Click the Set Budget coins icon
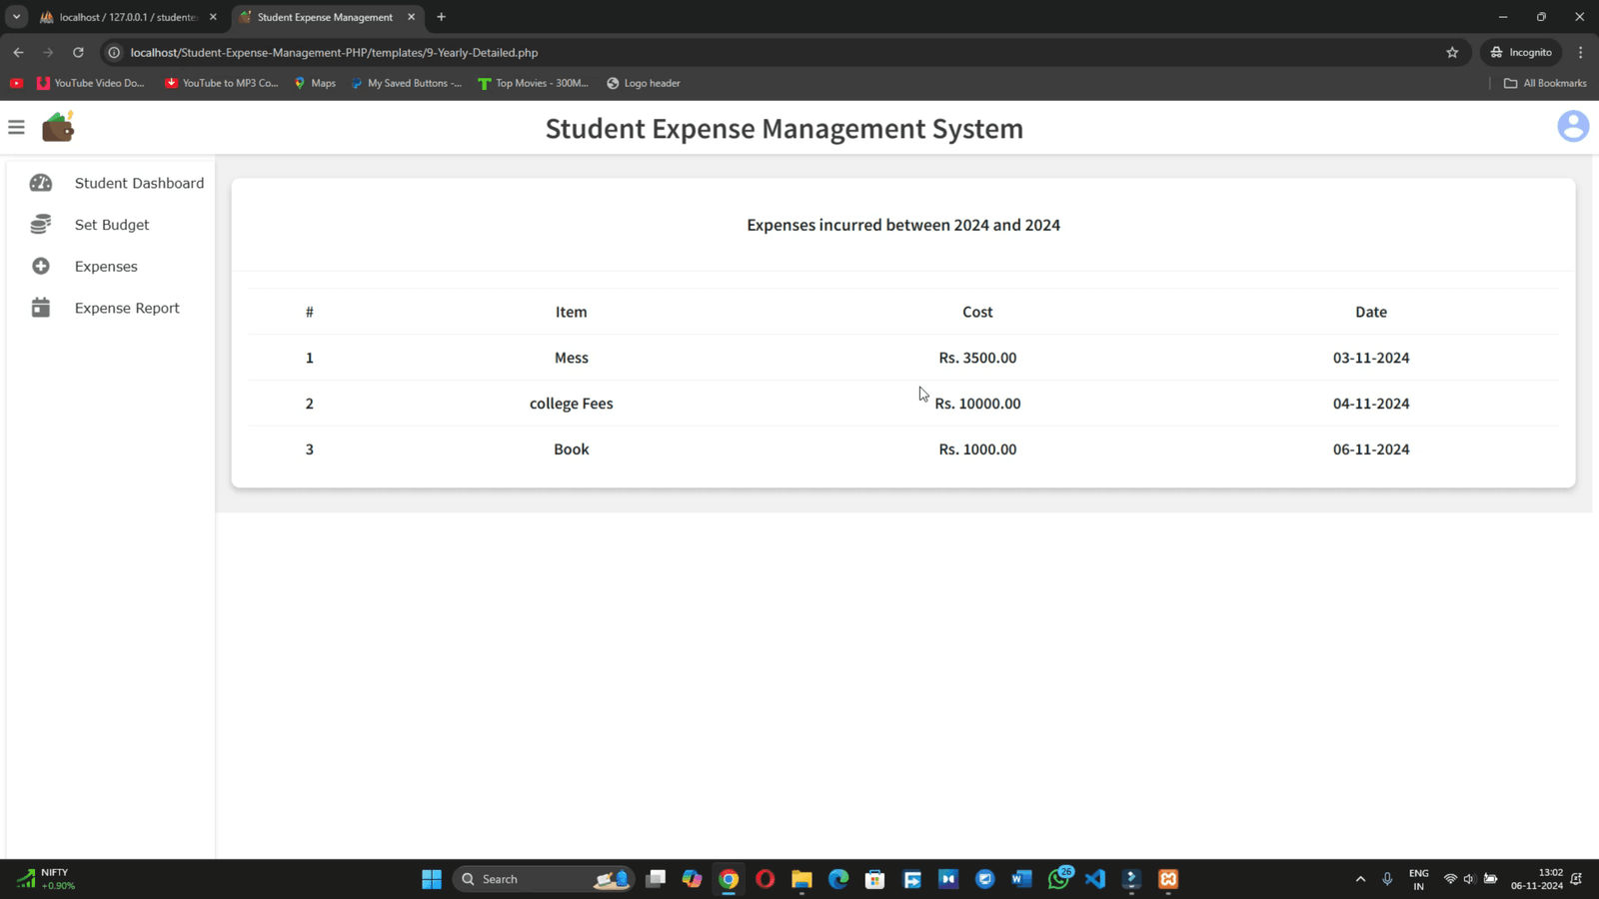The image size is (1599, 899). 41,225
